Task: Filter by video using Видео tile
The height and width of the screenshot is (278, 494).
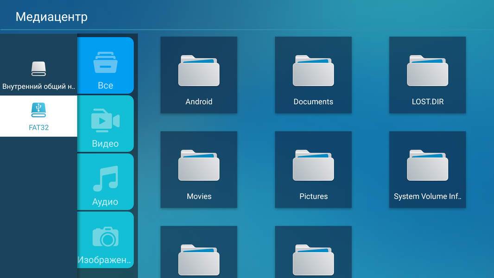Action: tap(105, 124)
